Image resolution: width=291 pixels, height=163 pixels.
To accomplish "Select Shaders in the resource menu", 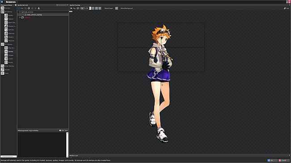I will tap(9, 37).
